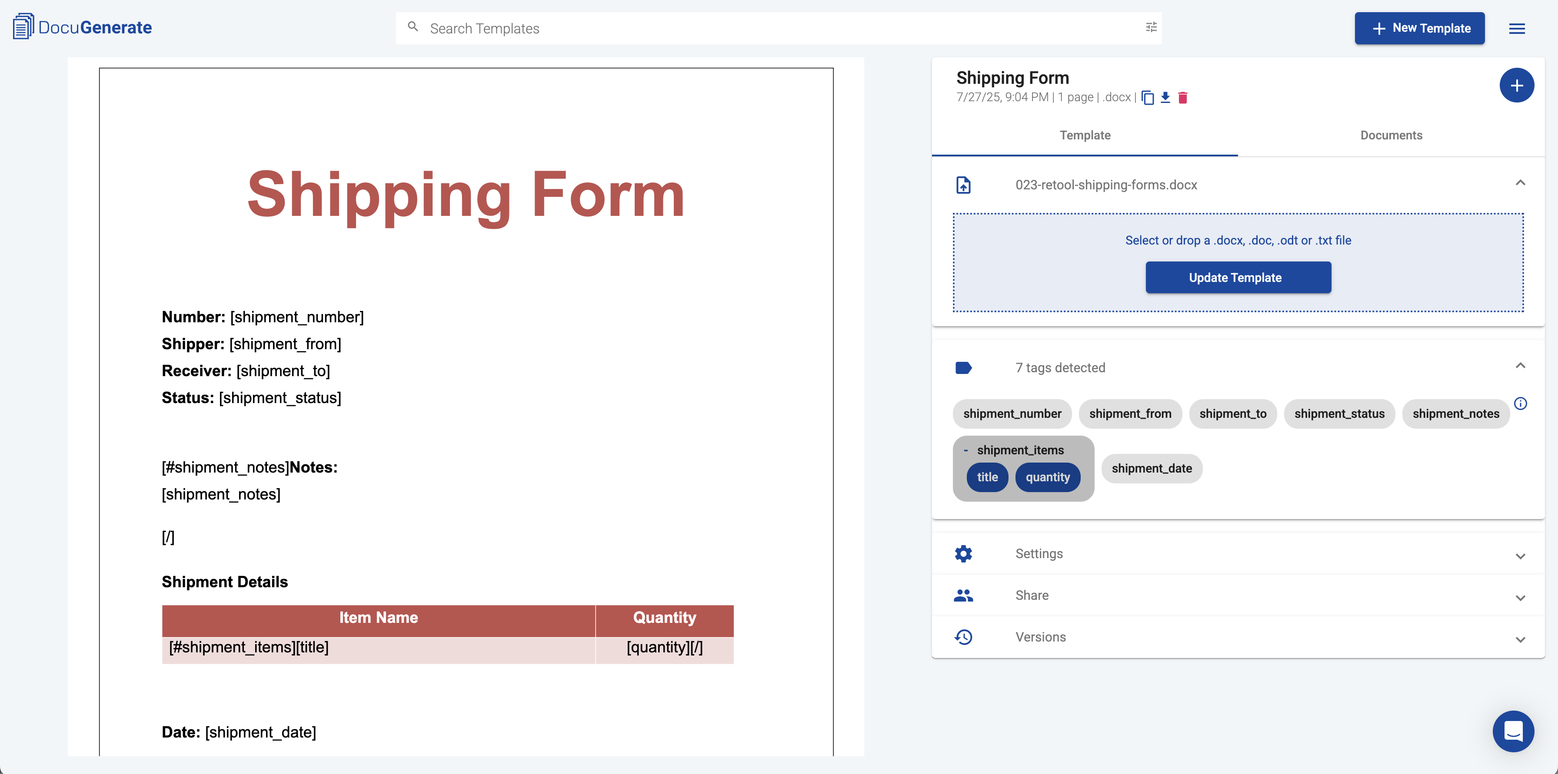Screen dimensions: 1558x774
Task: Select the shipment_from tag chip
Action: click(1130, 414)
